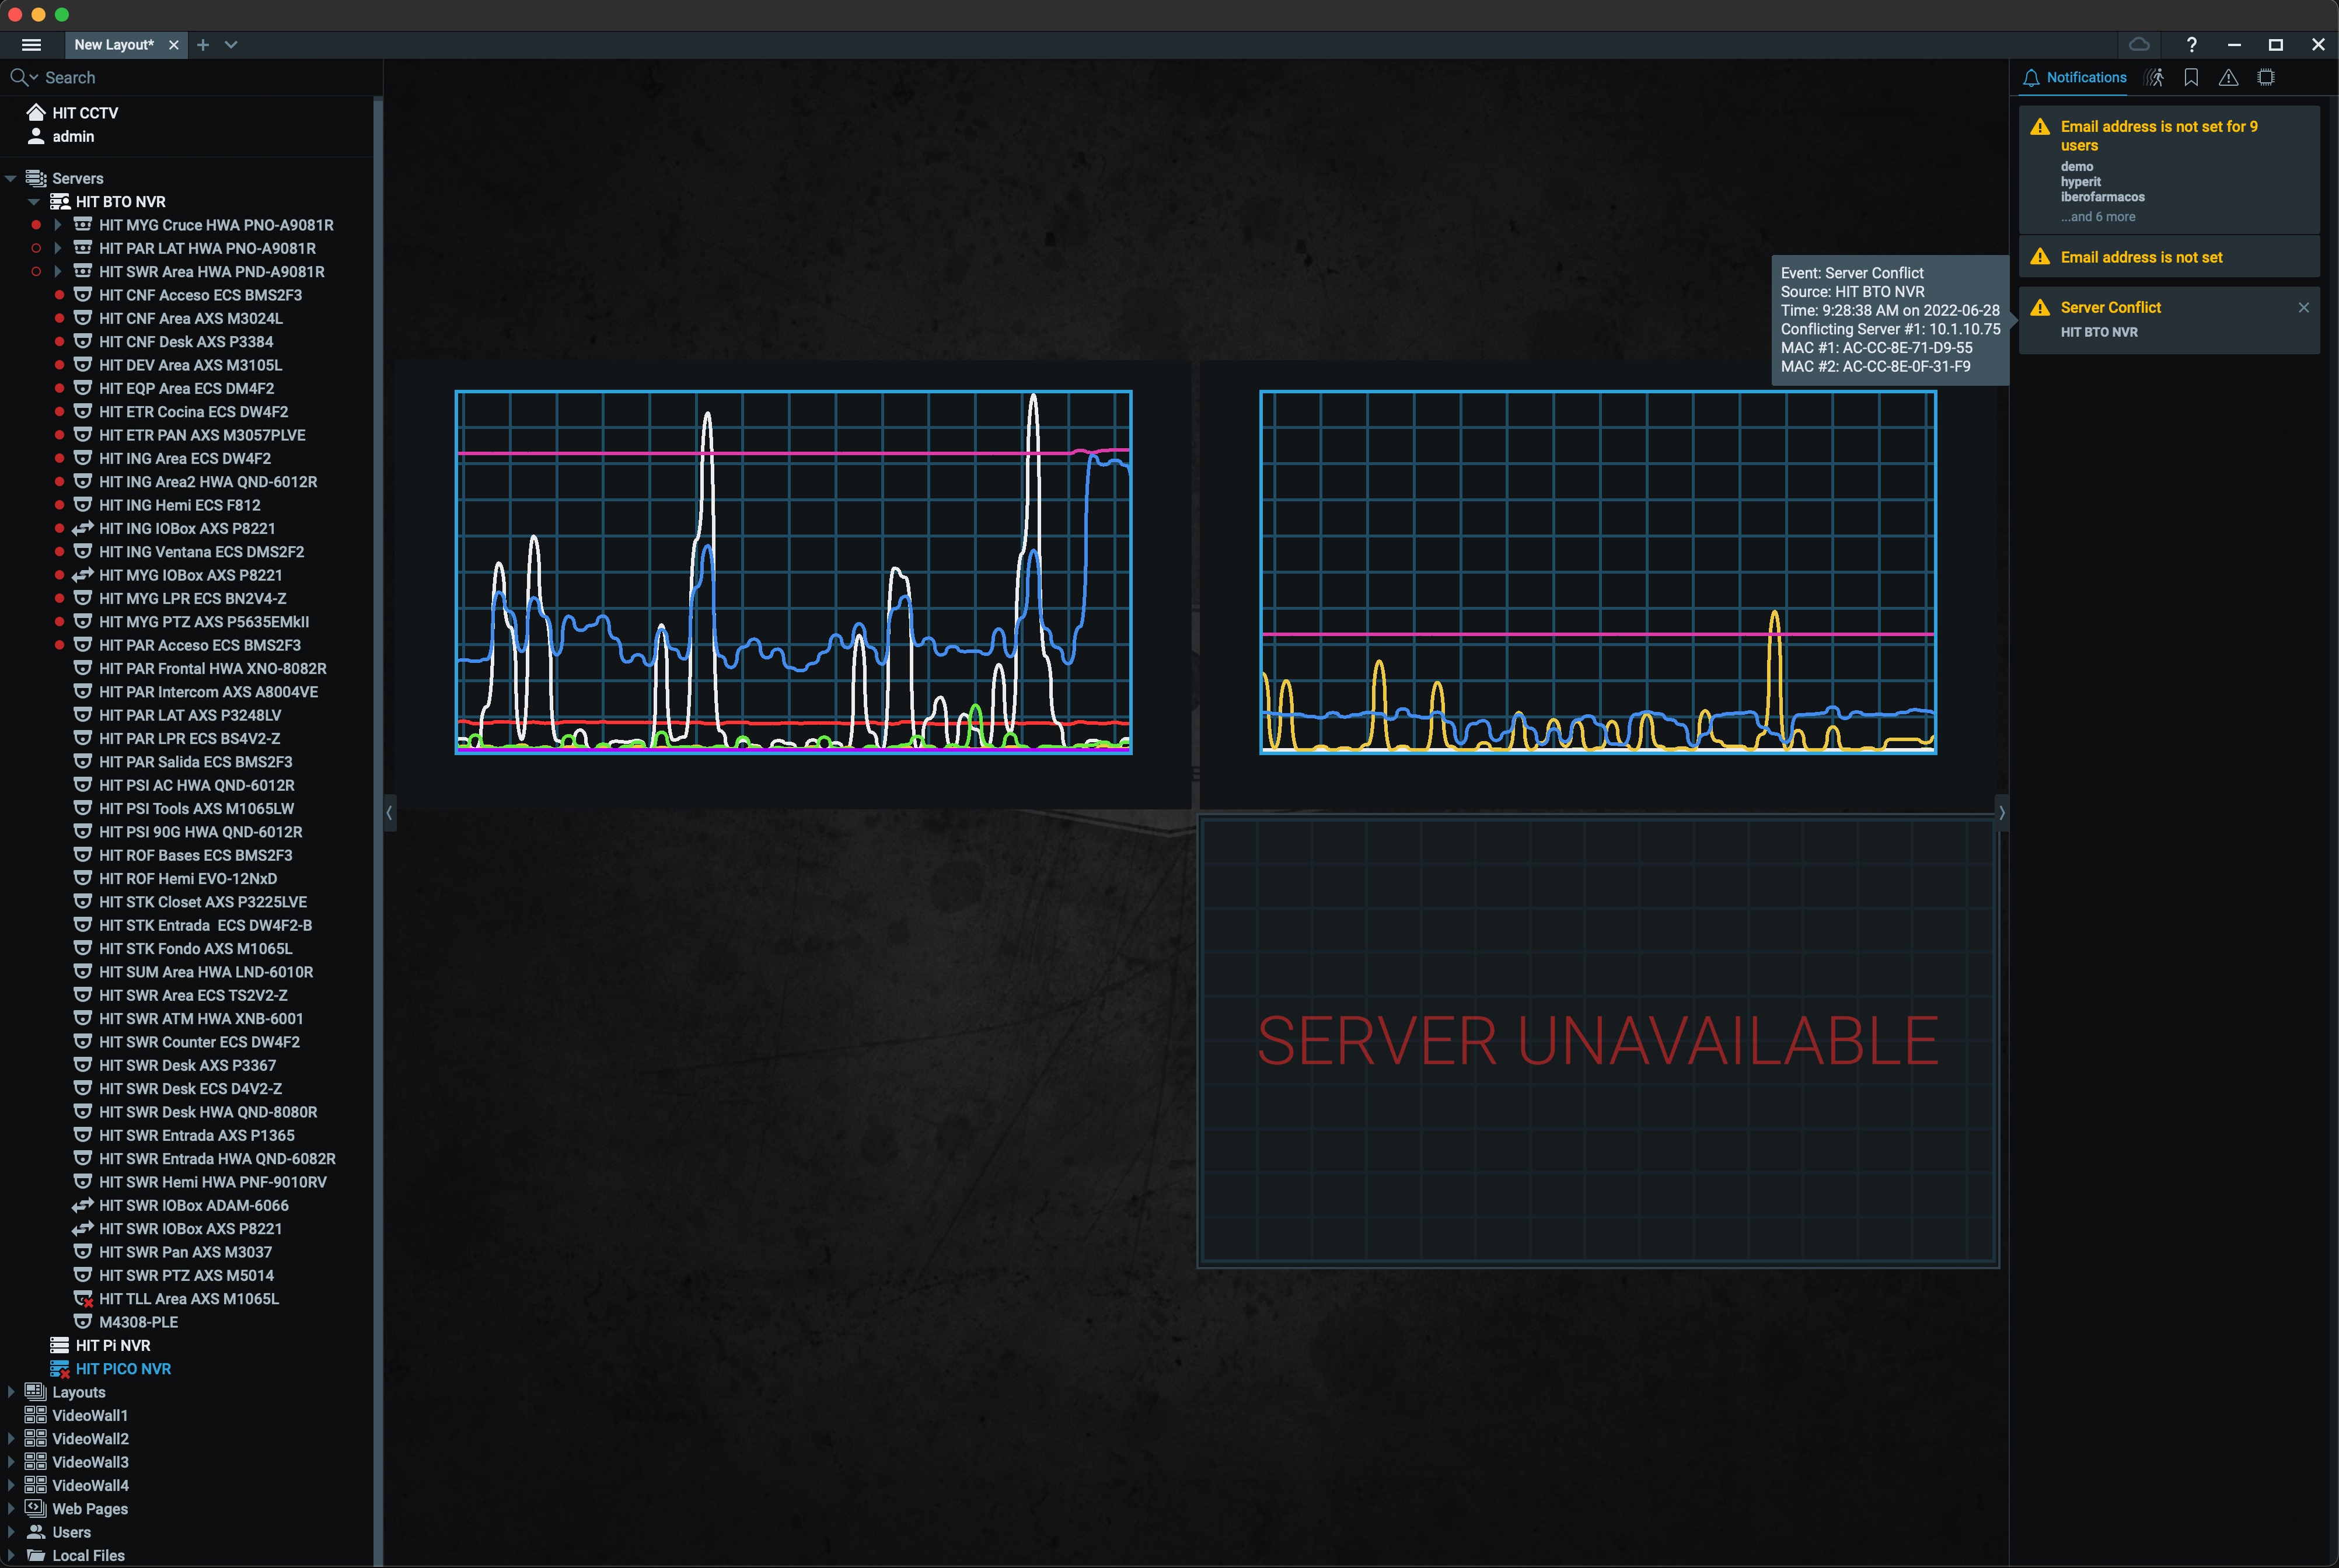2339x1568 pixels.
Task: Expand HIT SWR Area HWA PND-A9081R
Action: tap(57, 272)
